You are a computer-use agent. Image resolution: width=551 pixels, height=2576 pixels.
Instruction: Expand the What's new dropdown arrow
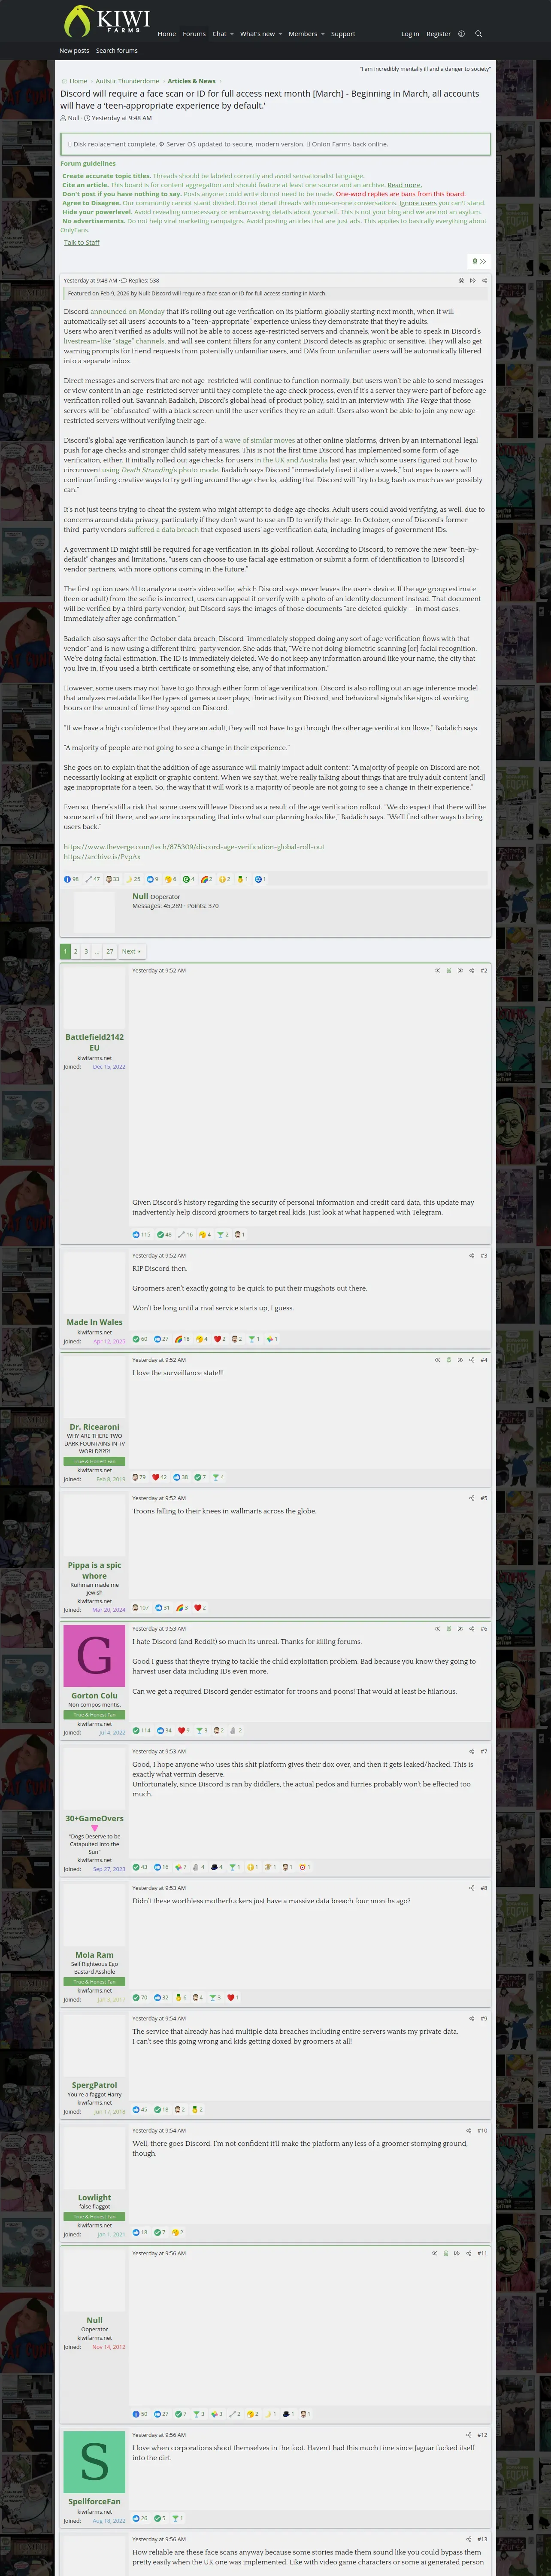[280, 34]
